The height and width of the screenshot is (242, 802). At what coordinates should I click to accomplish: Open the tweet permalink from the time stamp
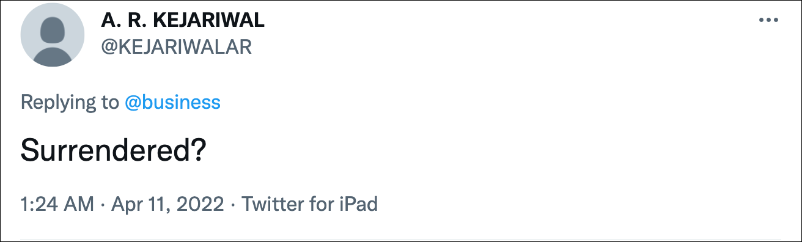point(57,204)
